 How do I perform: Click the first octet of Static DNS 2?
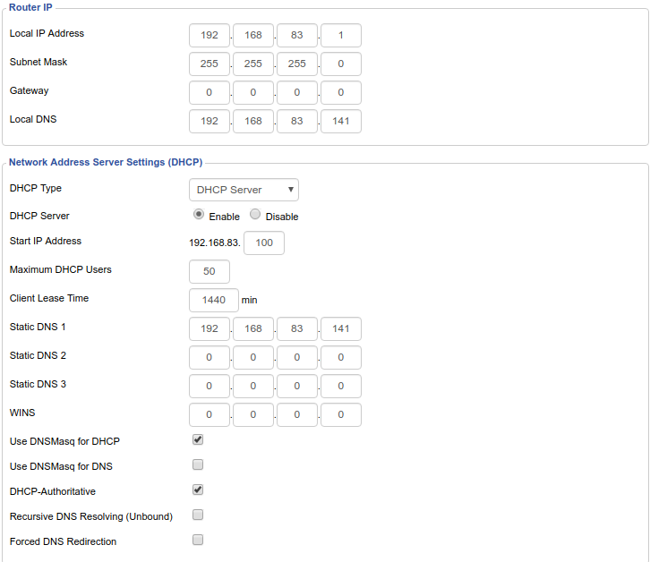(x=210, y=357)
